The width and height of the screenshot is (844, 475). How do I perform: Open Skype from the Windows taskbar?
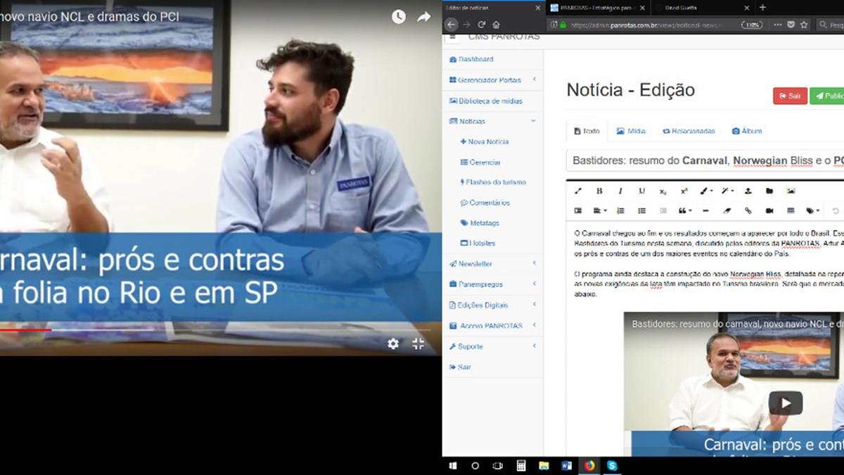612,466
